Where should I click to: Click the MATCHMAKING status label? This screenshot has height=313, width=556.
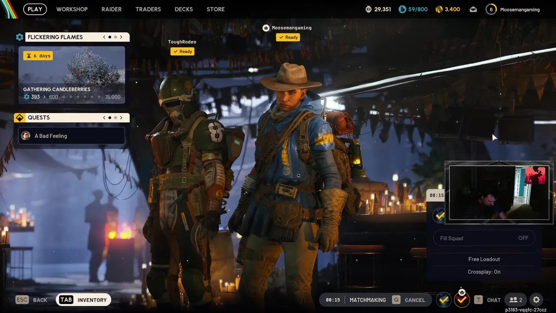click(367, 300)
